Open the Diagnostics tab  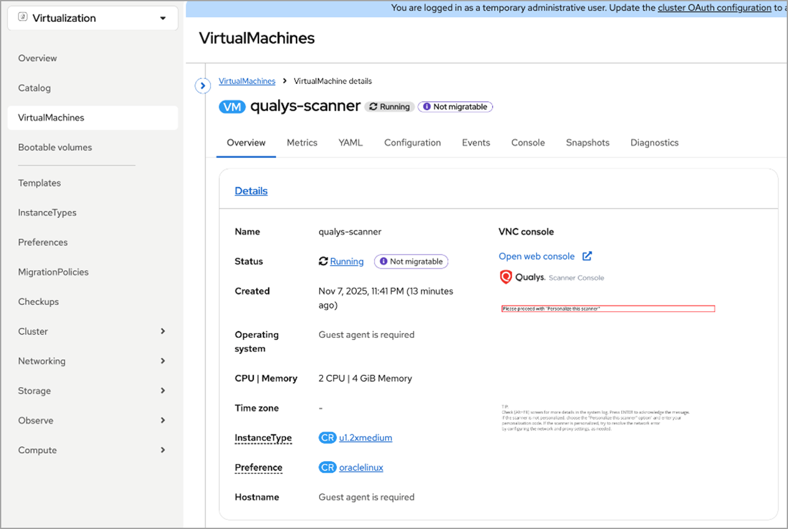pyautogui.click(x=655, y=143)
